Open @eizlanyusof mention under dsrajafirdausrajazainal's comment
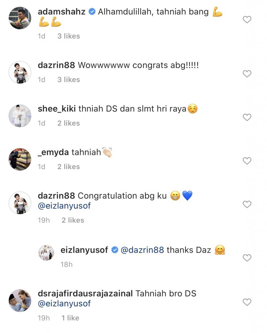 pyautogui.click(x=64, y=304)
